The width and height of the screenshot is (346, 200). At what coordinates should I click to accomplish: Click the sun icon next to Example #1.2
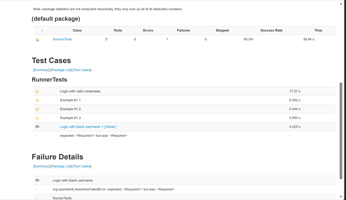(37, 109)
